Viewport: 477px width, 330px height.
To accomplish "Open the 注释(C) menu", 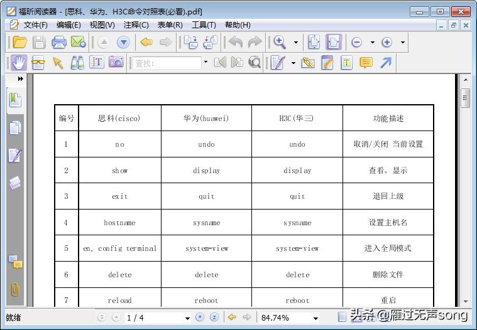I will pos(136,25).
